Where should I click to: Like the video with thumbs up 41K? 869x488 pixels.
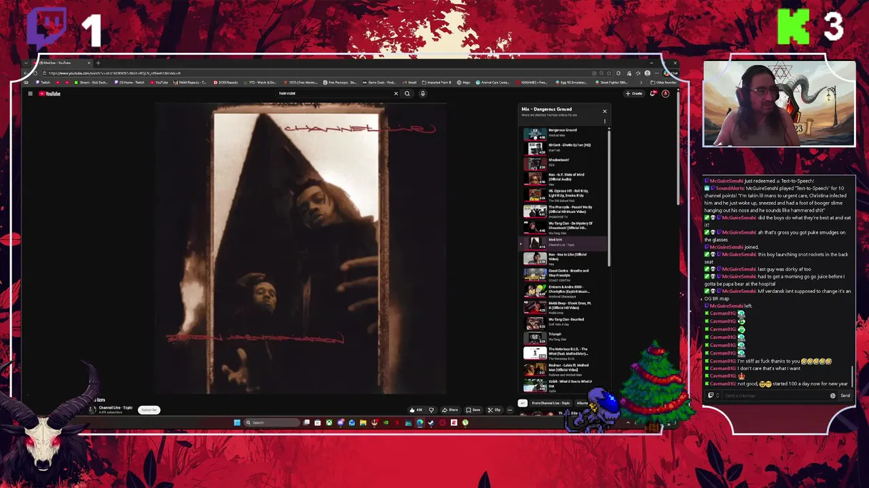point(416,410)
